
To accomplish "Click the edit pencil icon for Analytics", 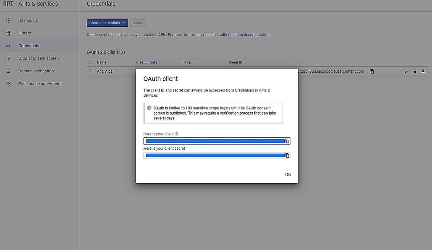I will (x=406, y=71).
